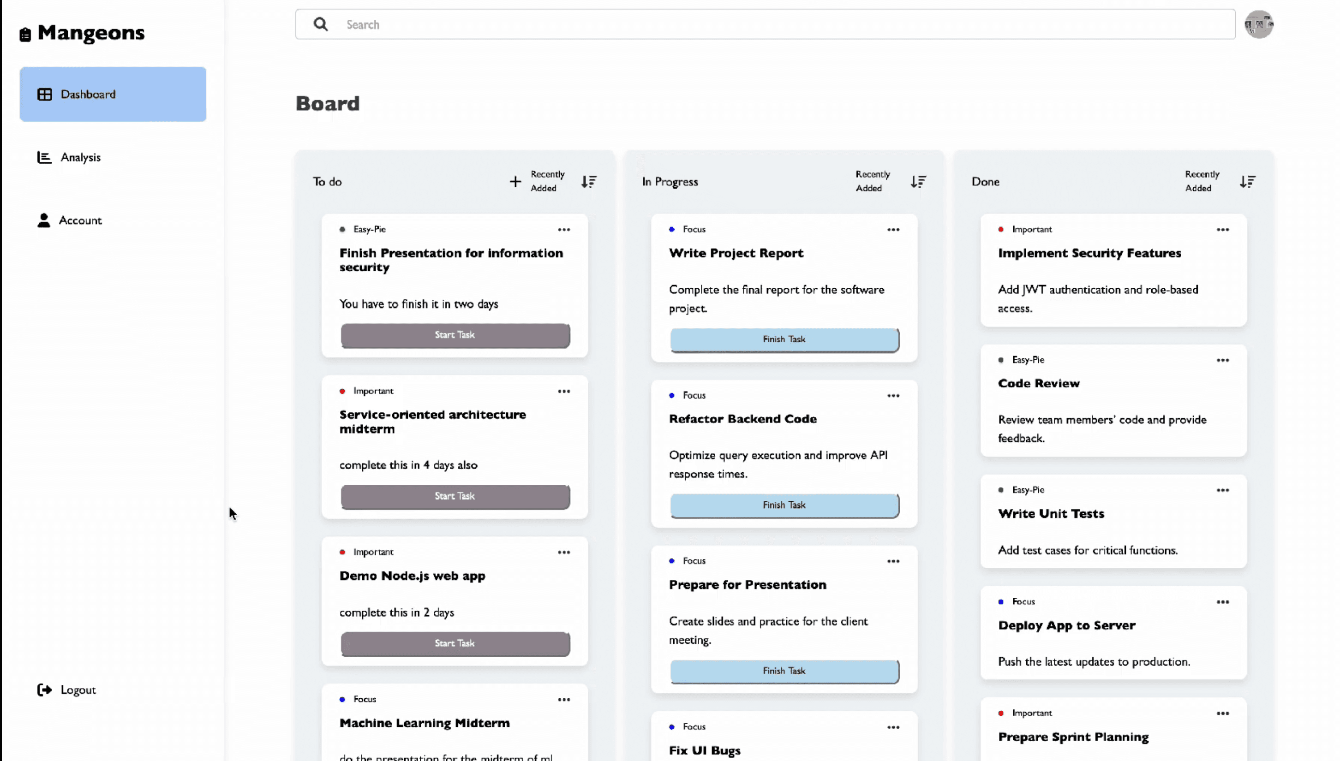Open the user profile avatar

coord(1259,24)
